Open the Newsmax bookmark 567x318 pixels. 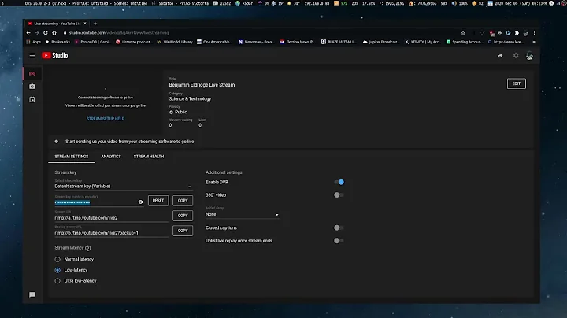click(257, 42)
